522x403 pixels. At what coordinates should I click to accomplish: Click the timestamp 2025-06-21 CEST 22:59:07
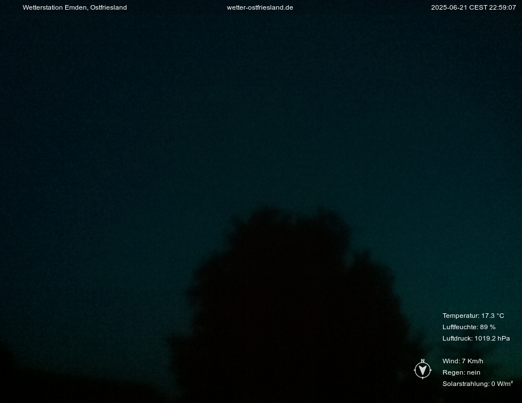pyautogui.click(x=473, y=7)
